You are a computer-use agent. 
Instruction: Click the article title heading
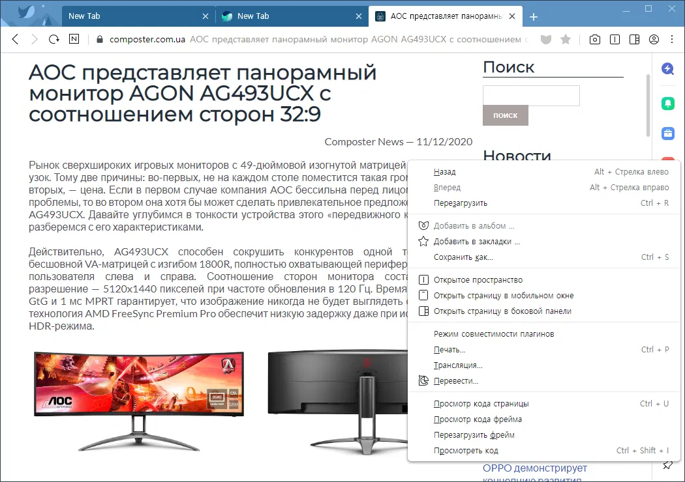[203, 93]
